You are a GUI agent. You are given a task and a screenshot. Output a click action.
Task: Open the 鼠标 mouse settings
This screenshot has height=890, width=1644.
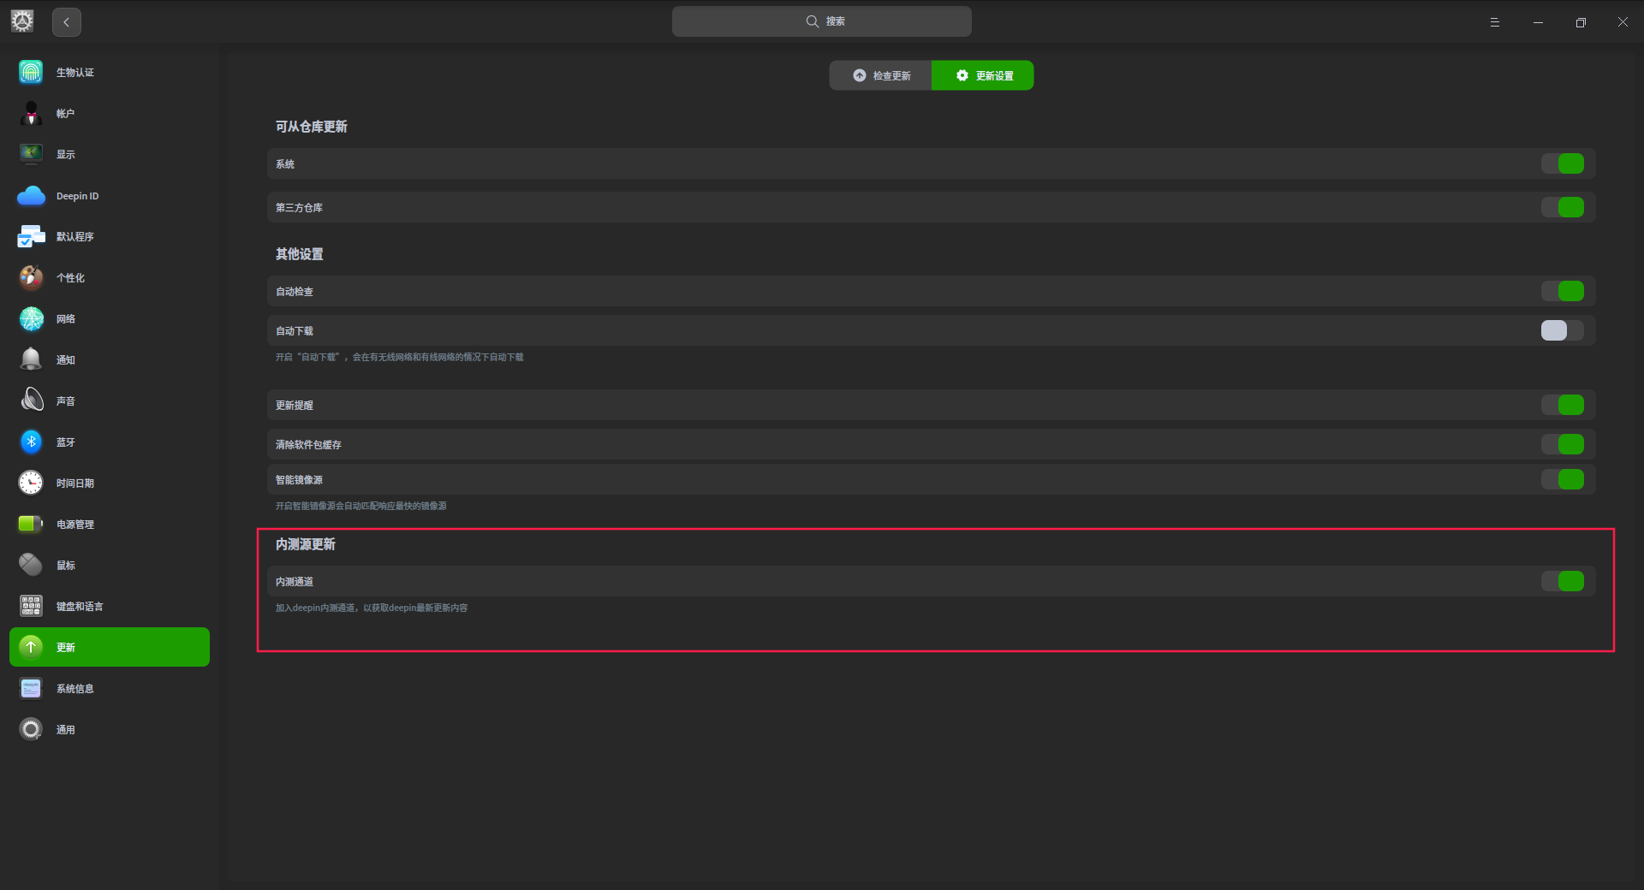point(110,565)
